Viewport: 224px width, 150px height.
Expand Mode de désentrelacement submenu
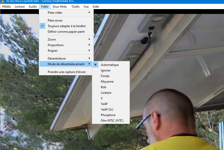click(66, 64)
